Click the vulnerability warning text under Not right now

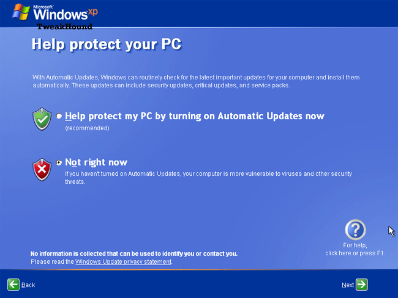point(209,178)
